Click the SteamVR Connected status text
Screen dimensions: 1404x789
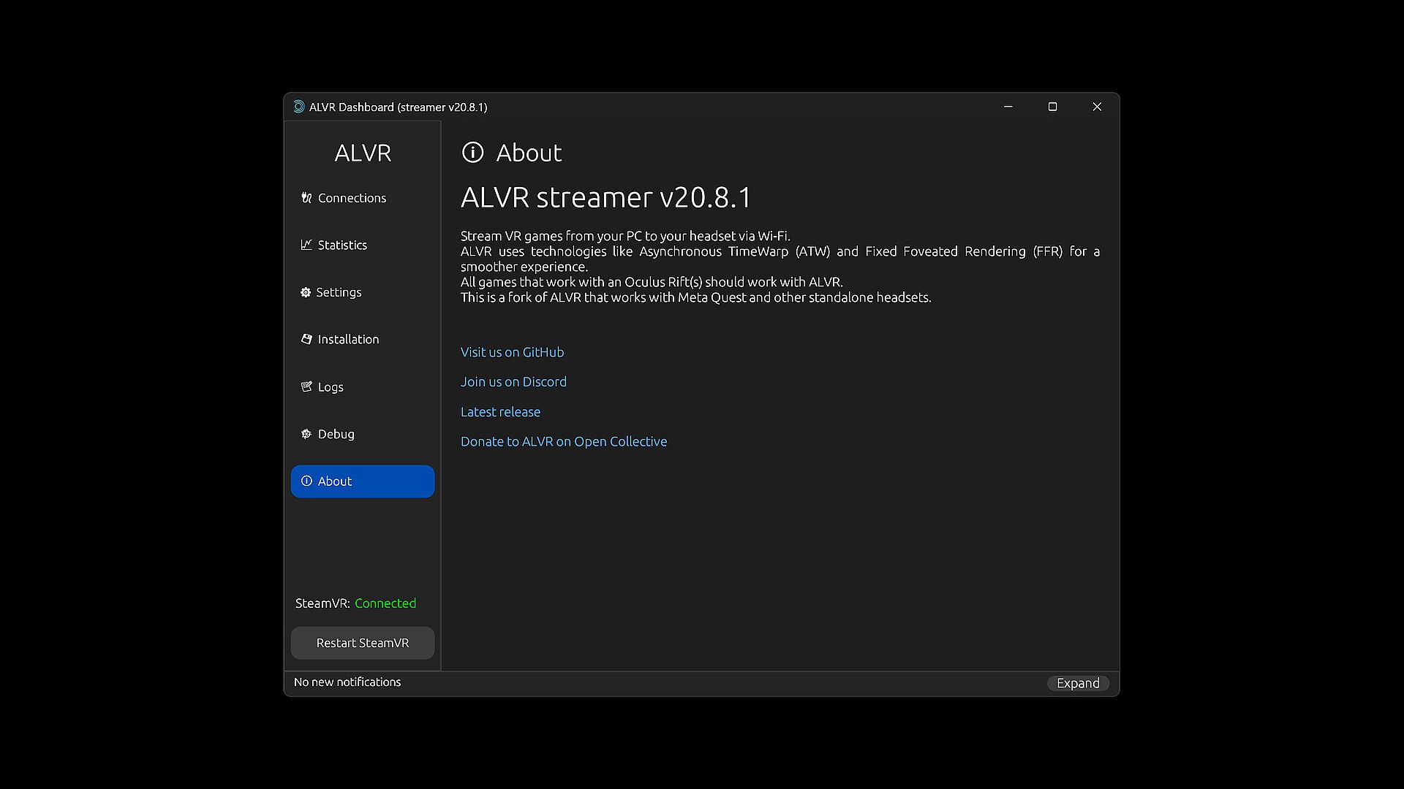point(385,603)
